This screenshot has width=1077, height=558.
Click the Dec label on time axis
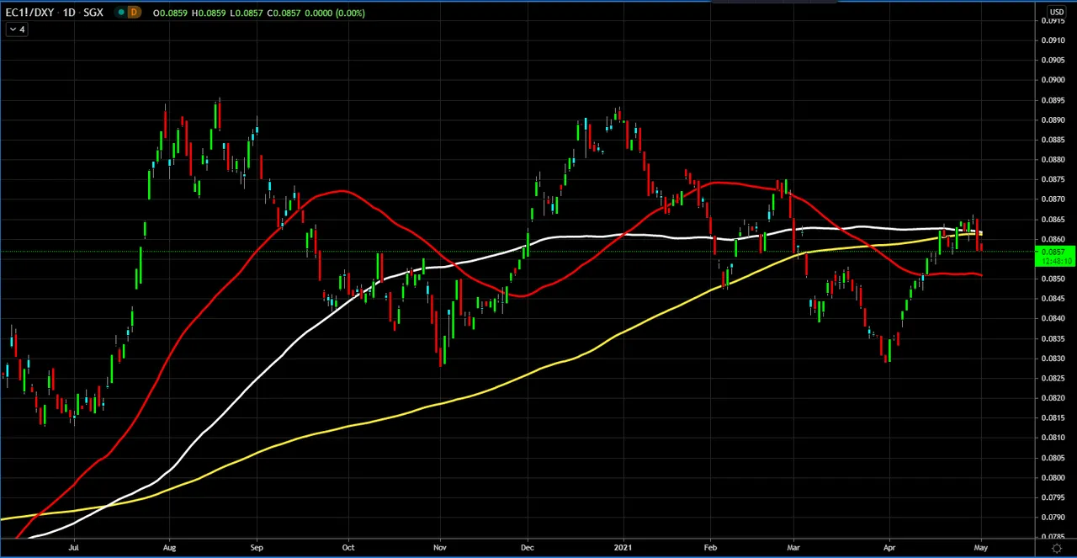point(528,547)
